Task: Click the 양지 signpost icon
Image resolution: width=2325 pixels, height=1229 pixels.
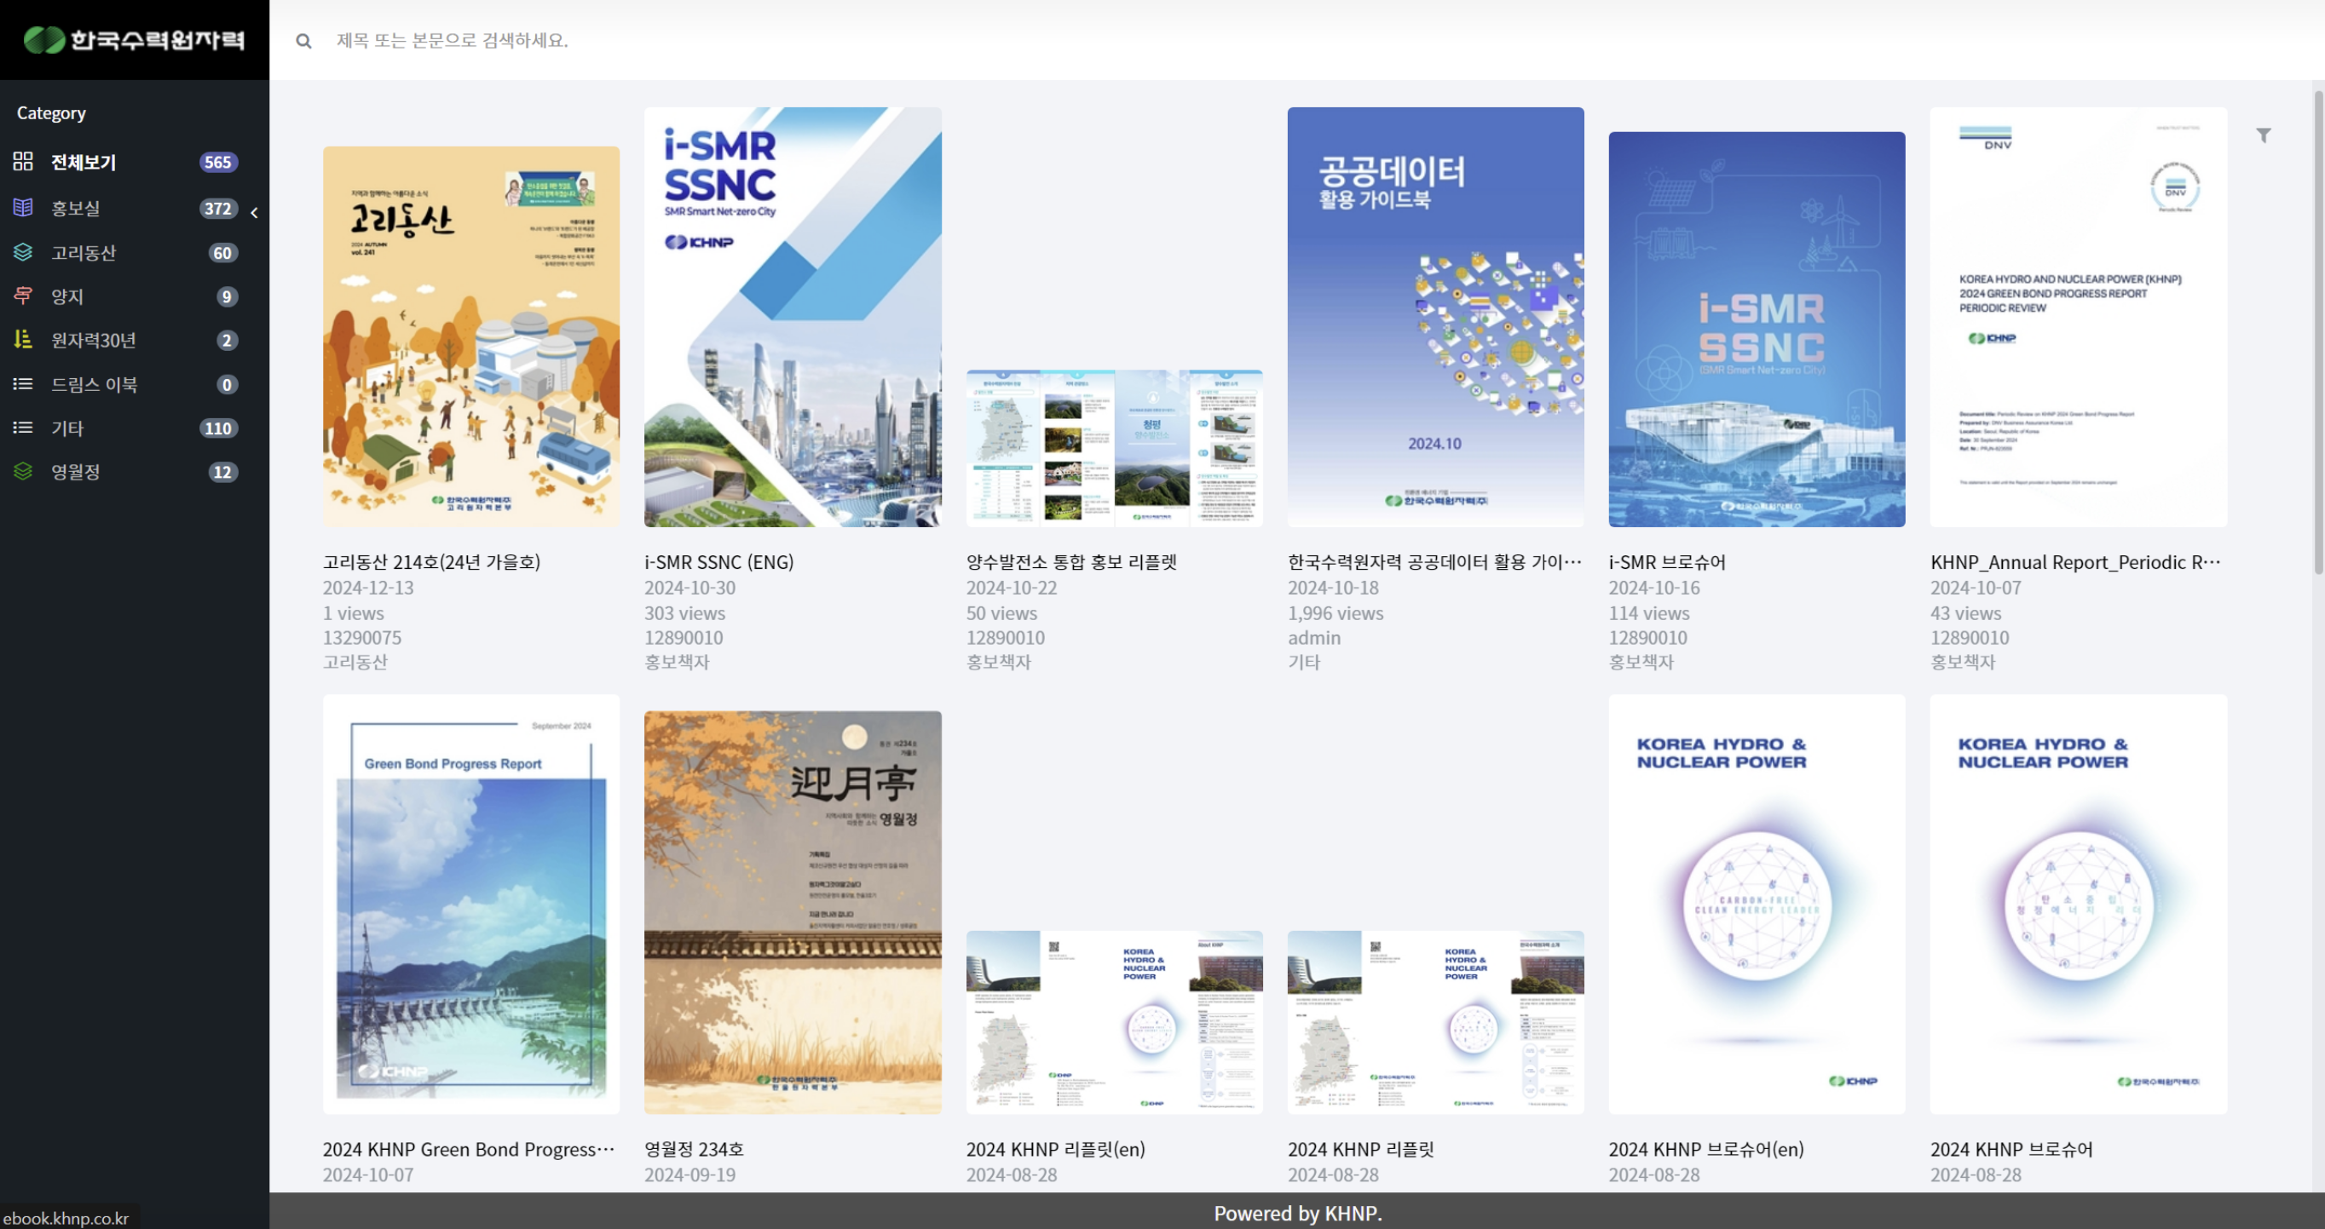Action: coord(24,296)
